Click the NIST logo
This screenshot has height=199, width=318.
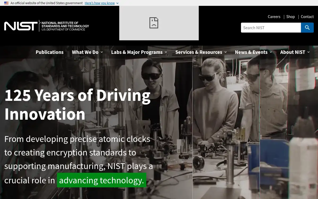point(47,26)
